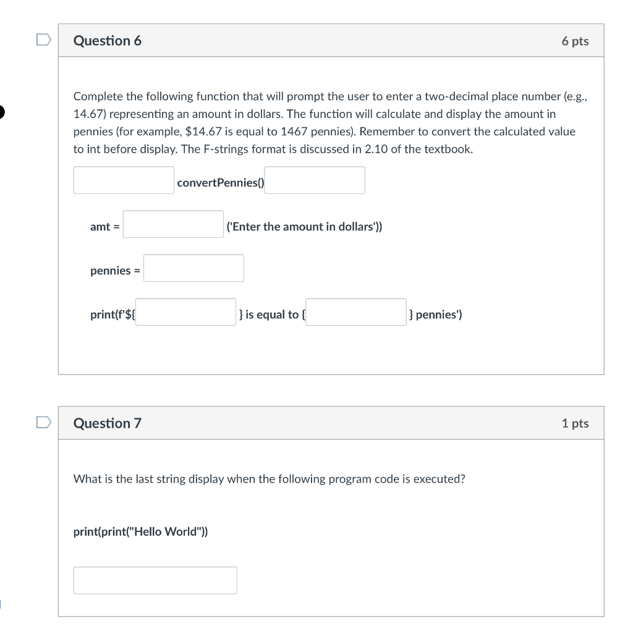Click the convertPennies() label text

pos(219,182)
